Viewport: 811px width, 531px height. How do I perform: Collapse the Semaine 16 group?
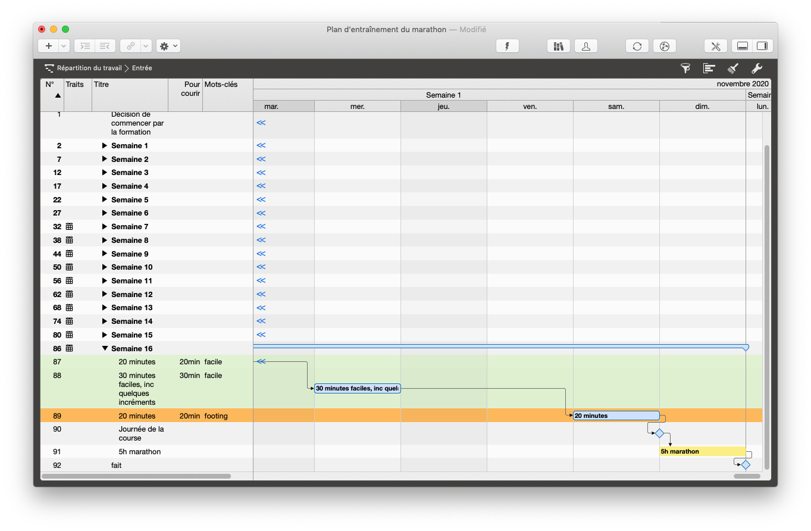coord(105,349)
